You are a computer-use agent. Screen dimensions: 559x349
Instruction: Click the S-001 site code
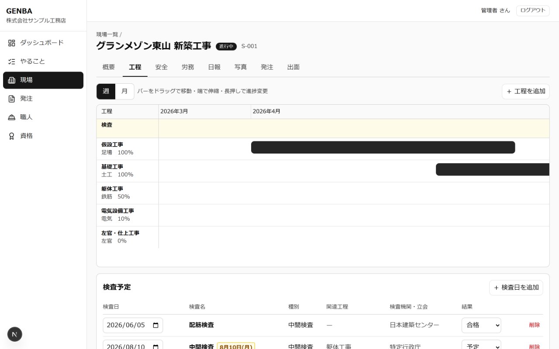(249, 46)
